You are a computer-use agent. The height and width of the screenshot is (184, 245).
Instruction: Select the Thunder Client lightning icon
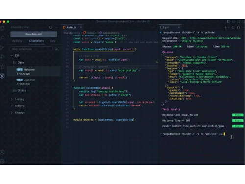pos(2,76)
